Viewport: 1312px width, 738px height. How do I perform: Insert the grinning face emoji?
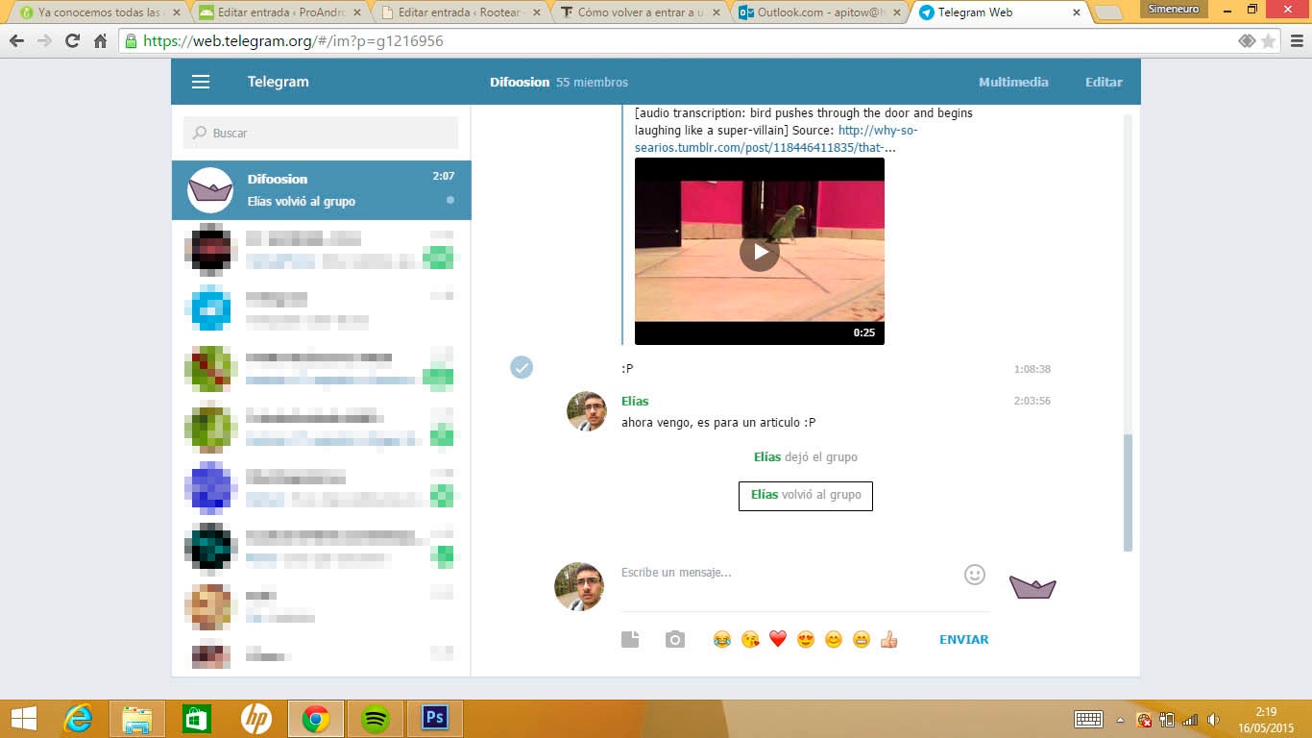coord(862,639)
